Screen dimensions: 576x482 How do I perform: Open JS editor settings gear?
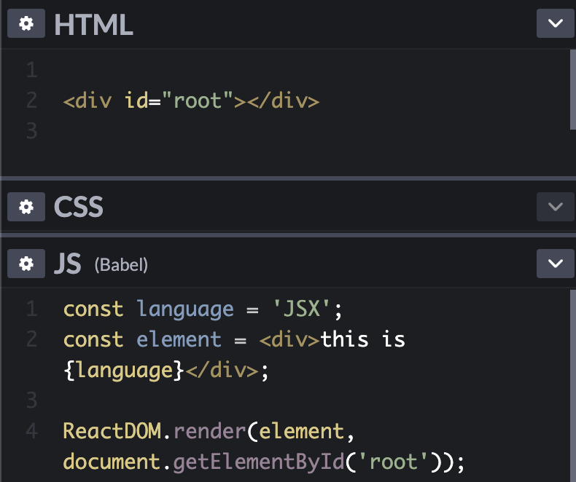click(26, 264)
